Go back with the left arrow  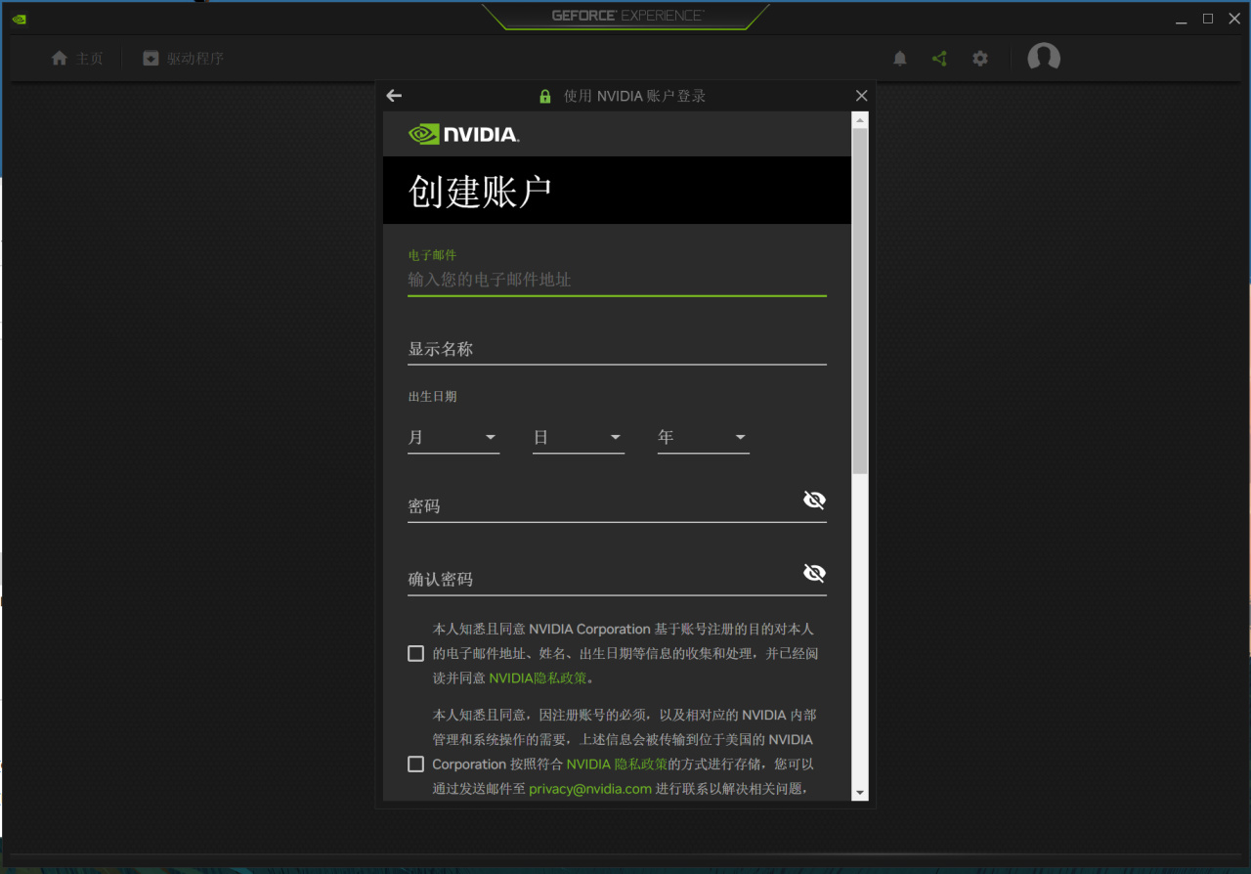point(394,96)
